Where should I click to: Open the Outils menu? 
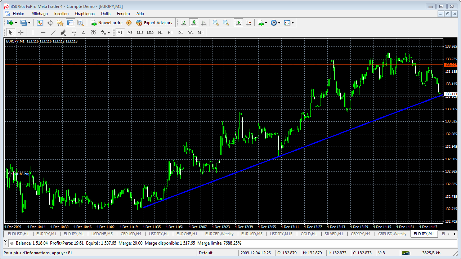pos(106,14)
